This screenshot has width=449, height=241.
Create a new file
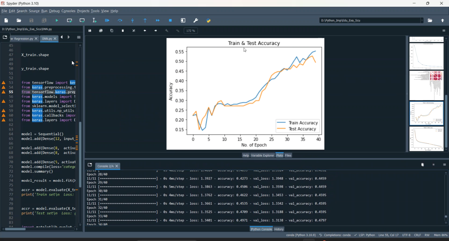(x=6, y=20)
